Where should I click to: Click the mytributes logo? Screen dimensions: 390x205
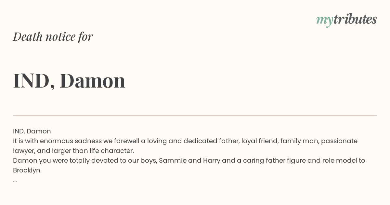point(346,20)
